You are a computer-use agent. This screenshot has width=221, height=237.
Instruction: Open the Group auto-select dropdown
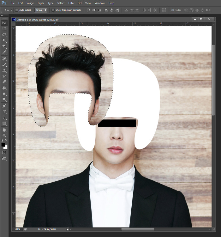point(41,10)
